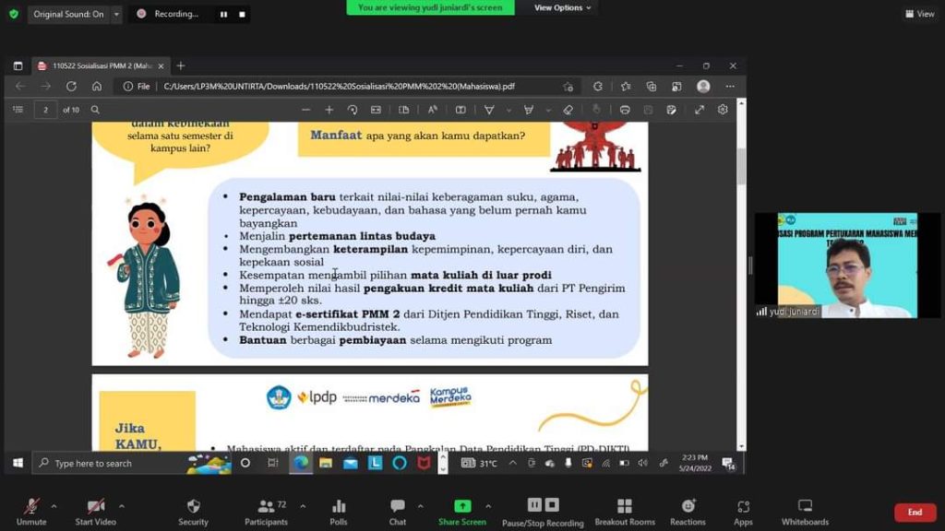
Task: End the meeting
Action: [x=915, y=513]
